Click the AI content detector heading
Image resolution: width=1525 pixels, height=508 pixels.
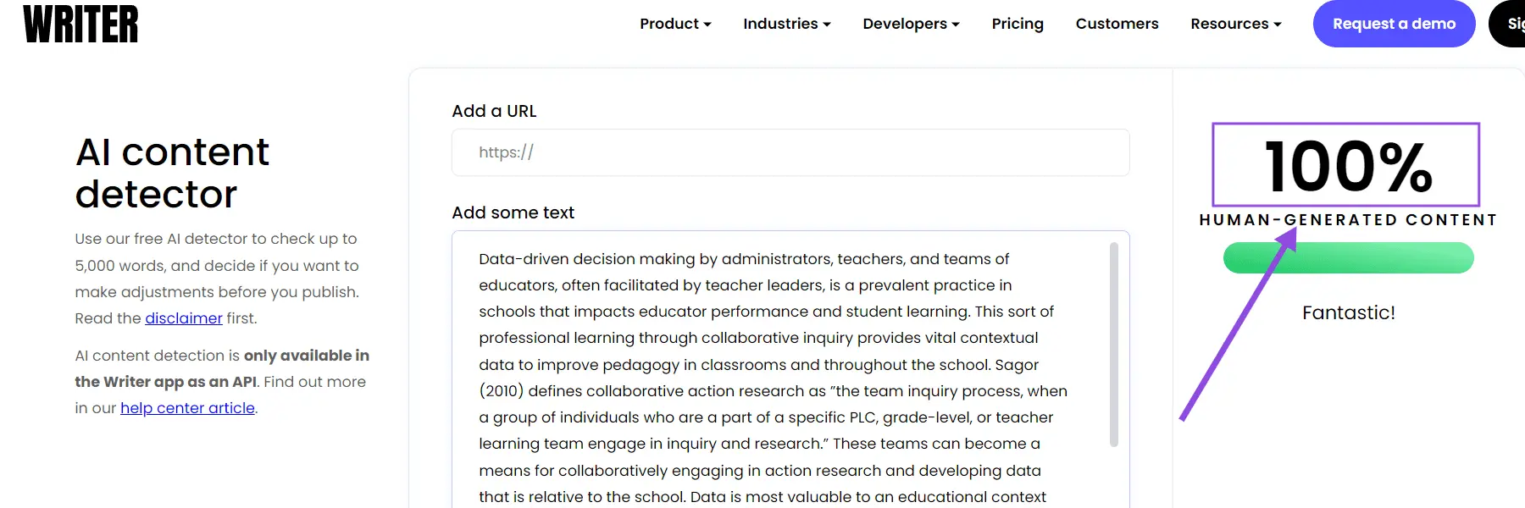coord(172,173)
